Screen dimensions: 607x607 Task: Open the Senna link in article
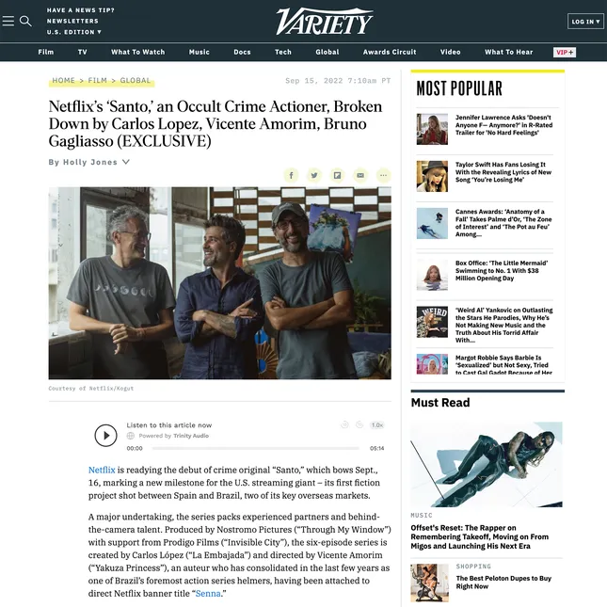tap(208, 594)
